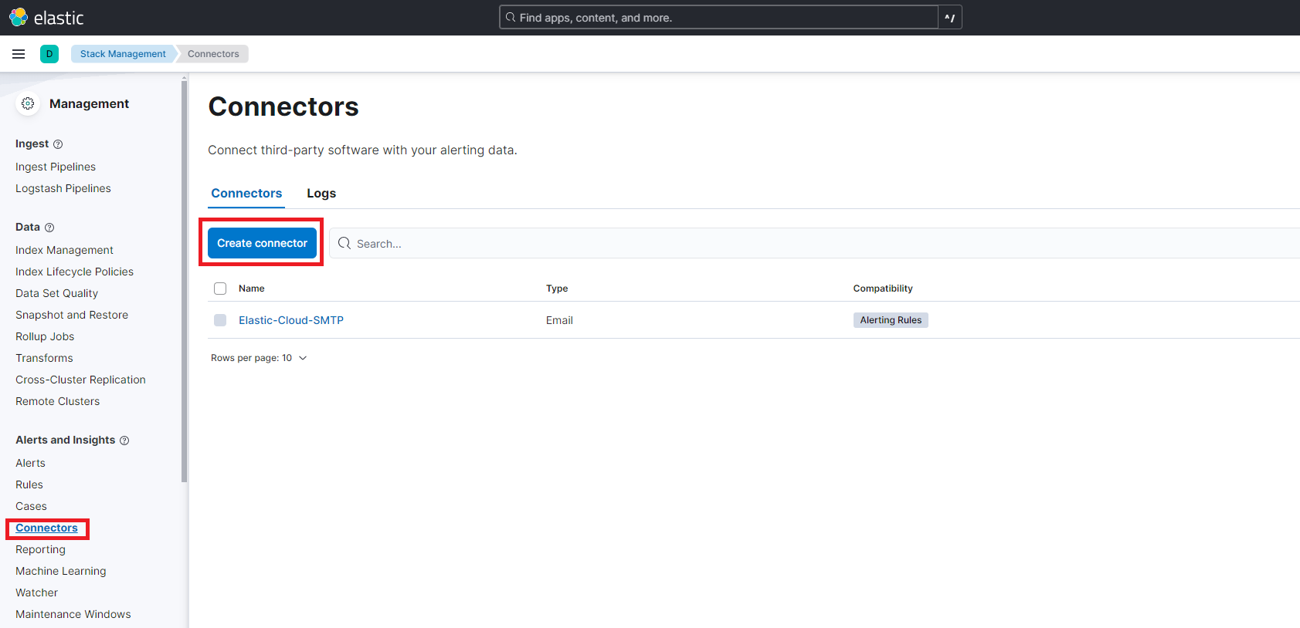Go to Index Management
Viewport: 1300px width, 628px height.
coord(64,250)
